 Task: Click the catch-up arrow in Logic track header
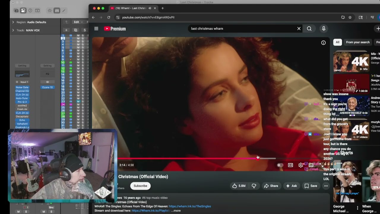coord(66,22)
